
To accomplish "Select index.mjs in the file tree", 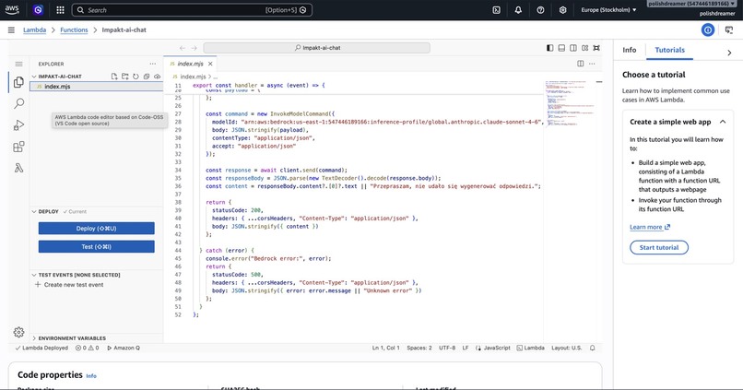I will click(x=96, y=87).
